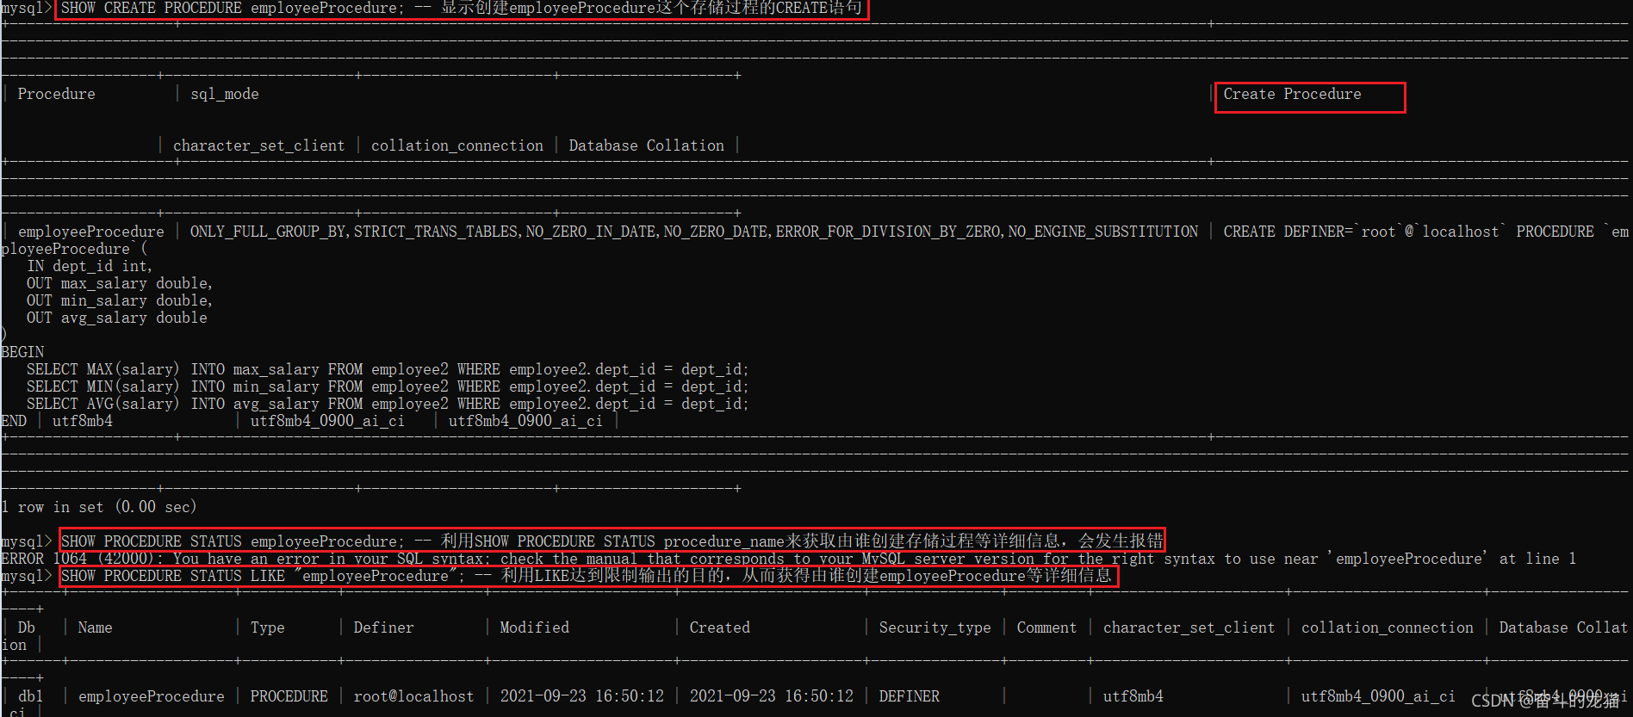1633x717 pixels.
Task: Click the 'root@localhost' definer cell
Action: [413, 696]
